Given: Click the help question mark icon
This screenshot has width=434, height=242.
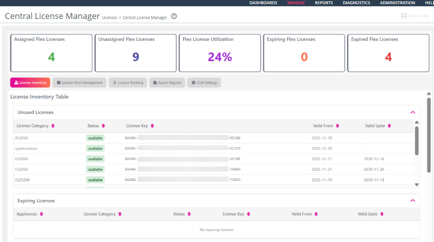Looking at the screenshot, I should 174,16.
